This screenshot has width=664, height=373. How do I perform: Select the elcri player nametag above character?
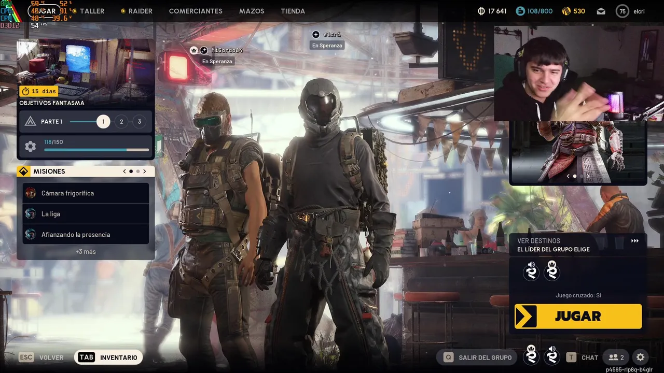tap(332, 34)
